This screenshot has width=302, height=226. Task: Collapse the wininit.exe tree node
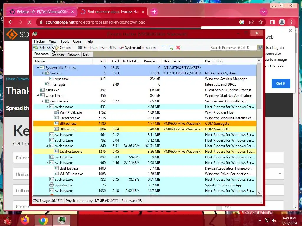[x=38, y=96]
